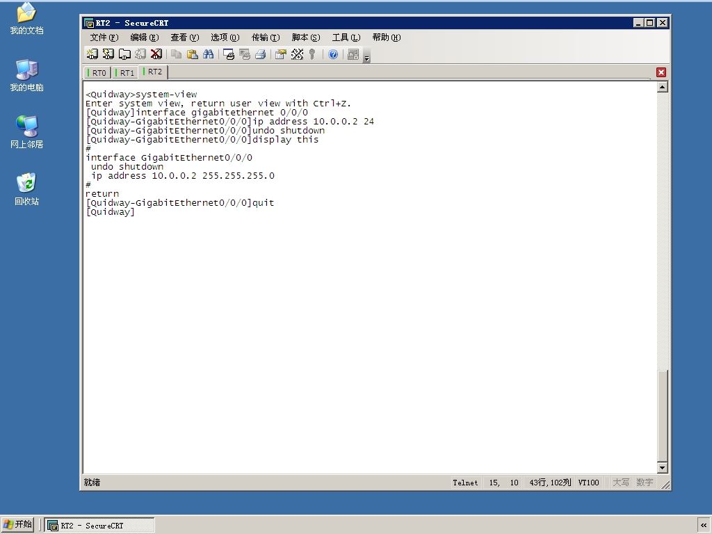
Task: Click the '<Quidway>system-view' line
Action: (x=141, y=95)
